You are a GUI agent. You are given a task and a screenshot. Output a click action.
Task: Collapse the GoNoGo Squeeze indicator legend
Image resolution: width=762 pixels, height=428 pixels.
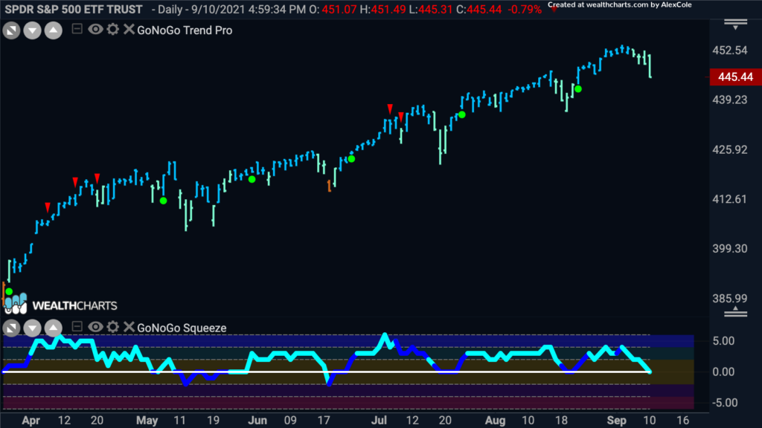(x=77, y=327)
